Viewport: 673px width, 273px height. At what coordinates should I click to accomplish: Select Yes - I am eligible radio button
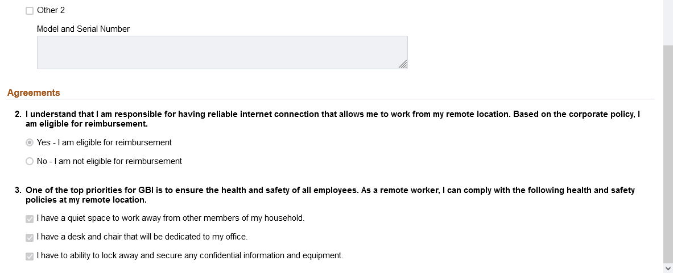click(30, 142)
